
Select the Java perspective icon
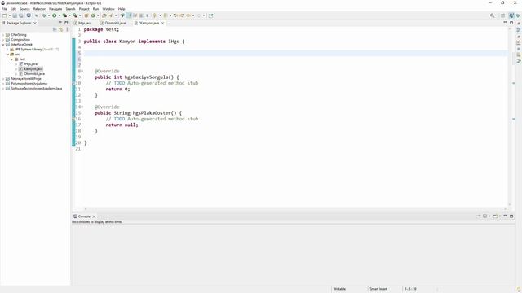(x=511, y=15)
